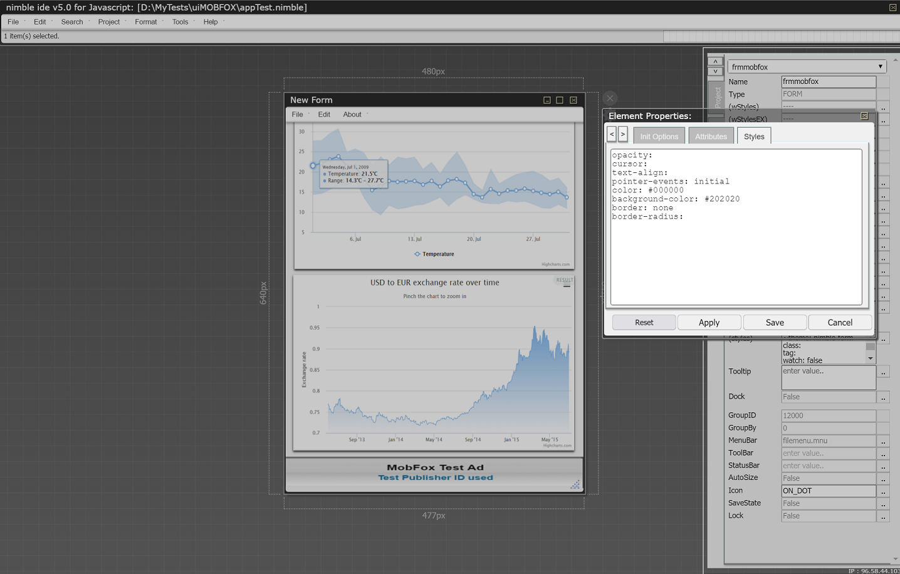Save the element properties

pos(775,322)
